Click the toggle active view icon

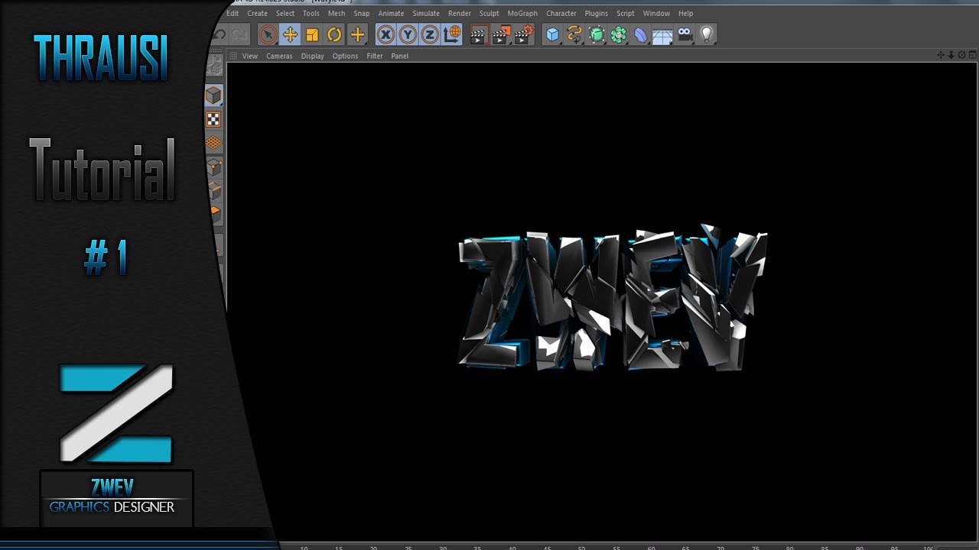pos(972,55)
